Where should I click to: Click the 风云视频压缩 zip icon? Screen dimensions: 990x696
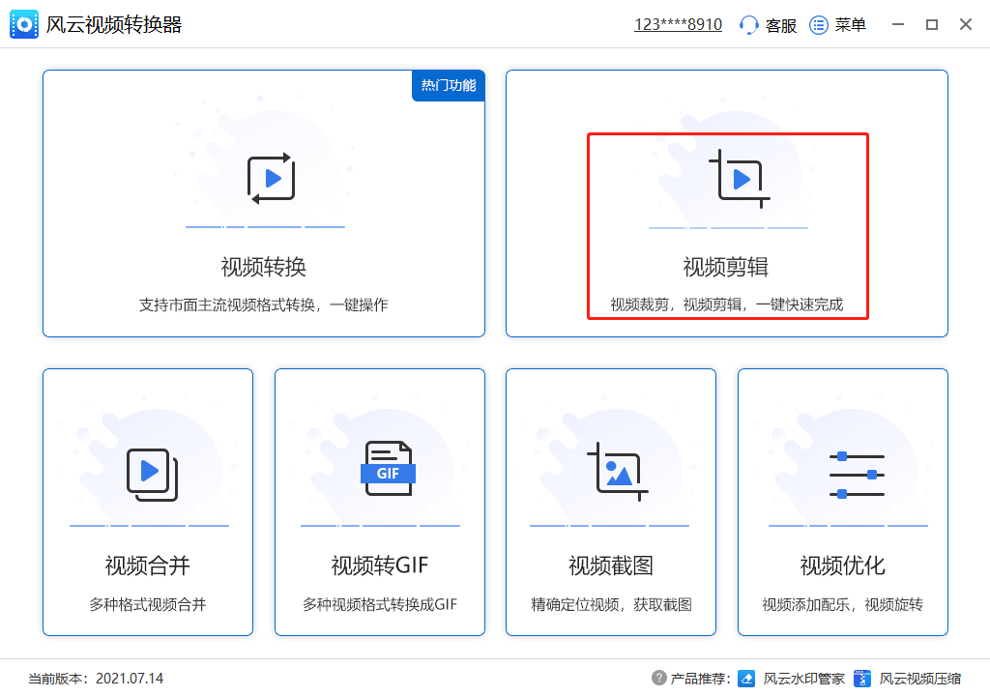coord(861,679)
